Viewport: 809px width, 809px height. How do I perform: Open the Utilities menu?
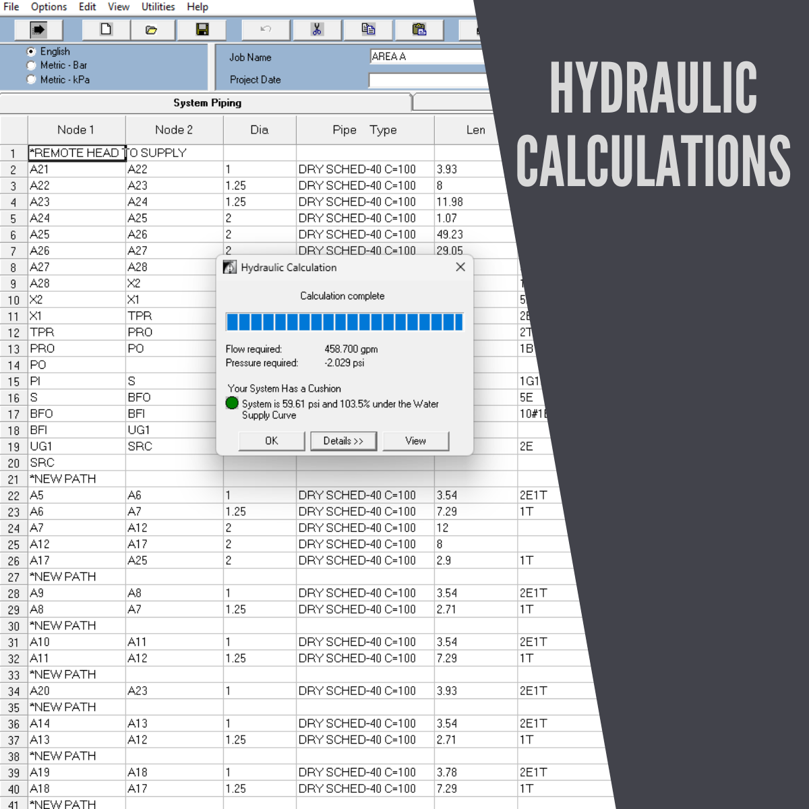158,7
